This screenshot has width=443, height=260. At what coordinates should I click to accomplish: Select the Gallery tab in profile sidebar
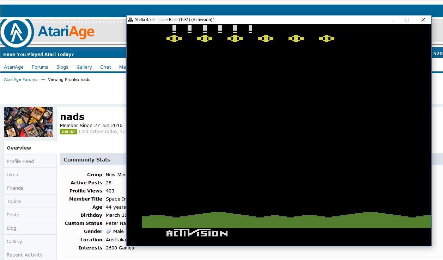pyautogui.click(x=30, y=241)
